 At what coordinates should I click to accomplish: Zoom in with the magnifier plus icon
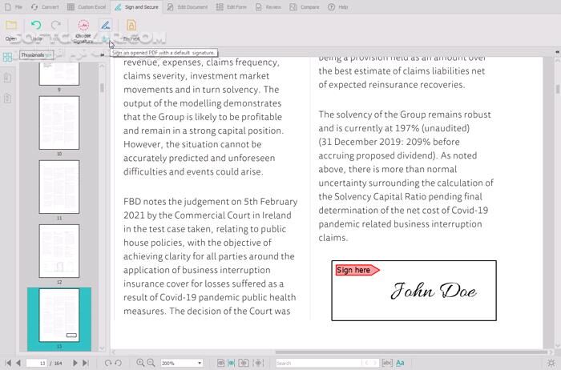[x=140, y=363]
